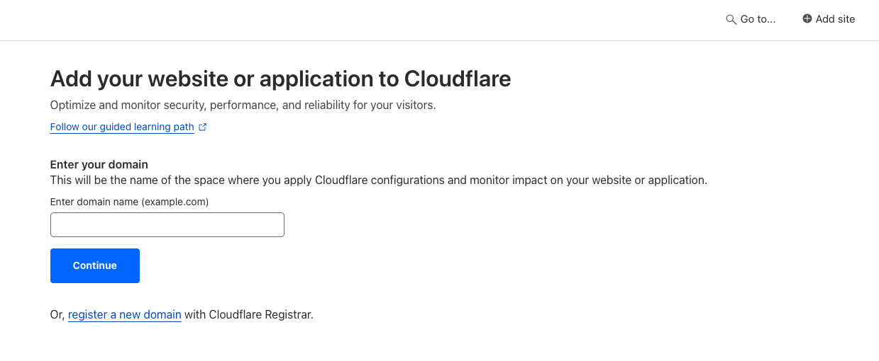This screenshot has width=879, height=361.
Task: Click the plus icon beside Add site
Action: tap(807, 19)
